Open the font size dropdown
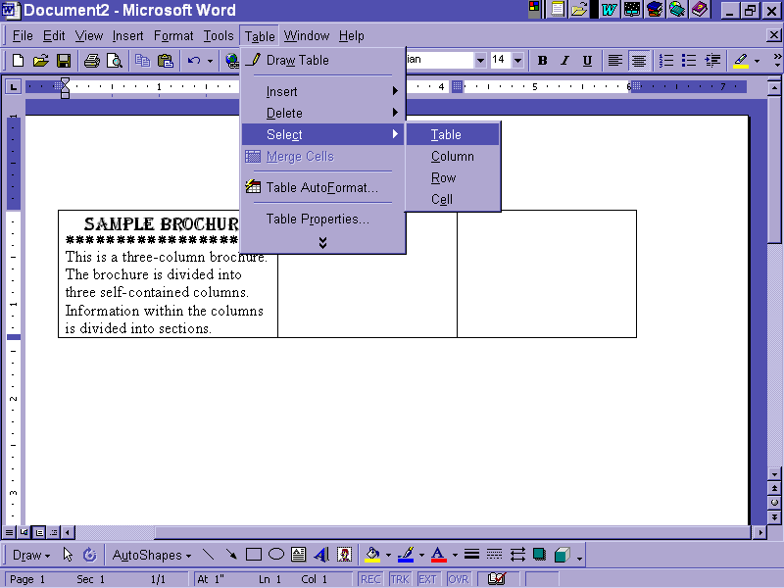This screenshot has height=588, width=784. coord(517,61)
